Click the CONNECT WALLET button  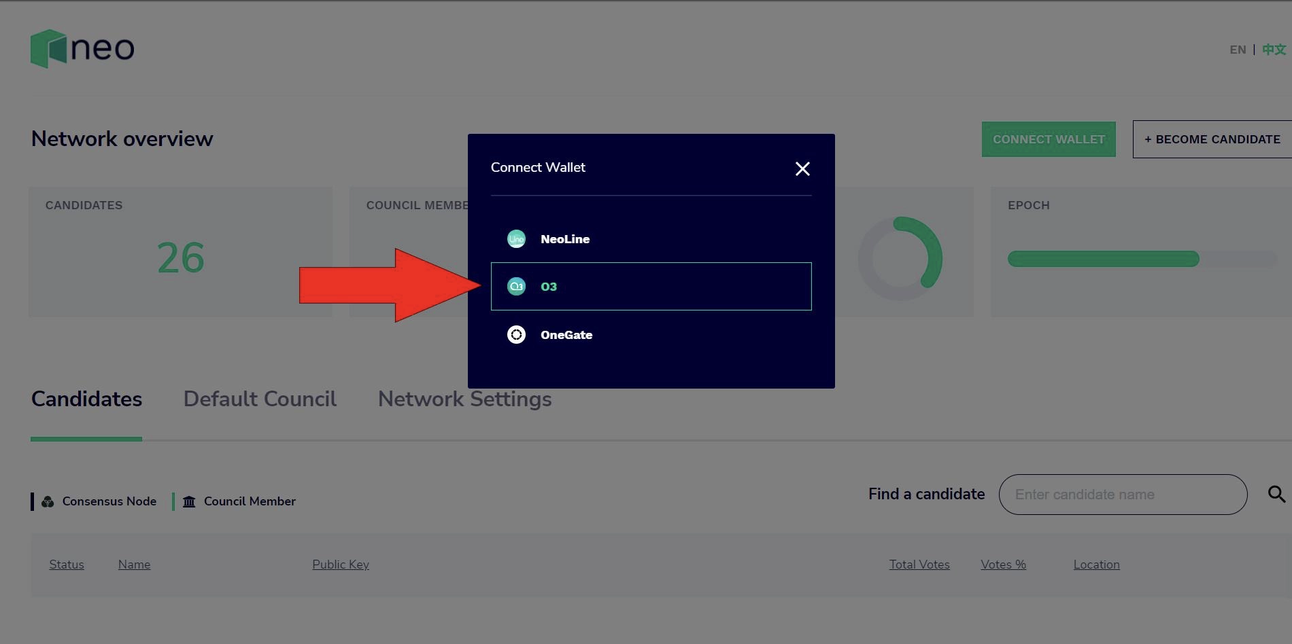point(1049,139)
